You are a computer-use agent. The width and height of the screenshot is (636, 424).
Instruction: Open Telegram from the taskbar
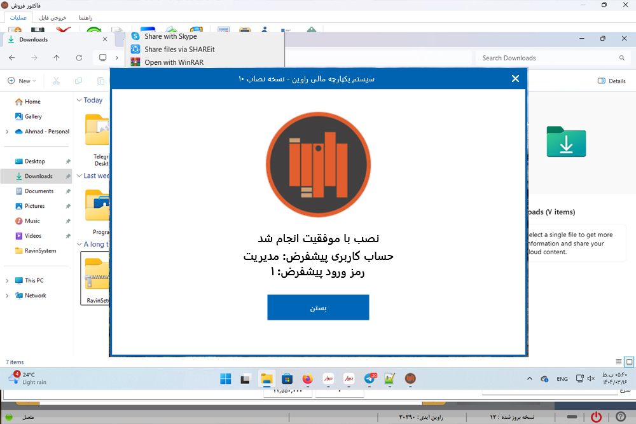point(370,379)
